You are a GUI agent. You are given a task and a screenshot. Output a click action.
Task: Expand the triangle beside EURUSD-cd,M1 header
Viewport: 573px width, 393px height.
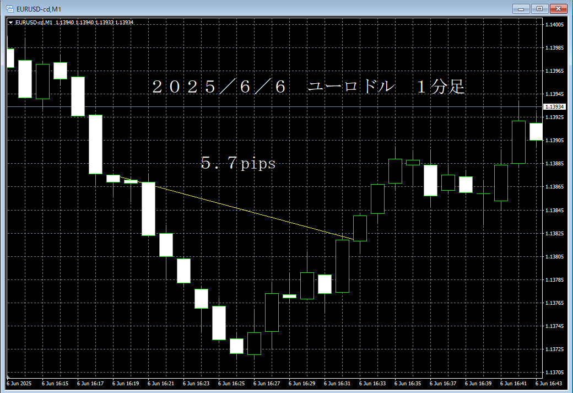11,23
